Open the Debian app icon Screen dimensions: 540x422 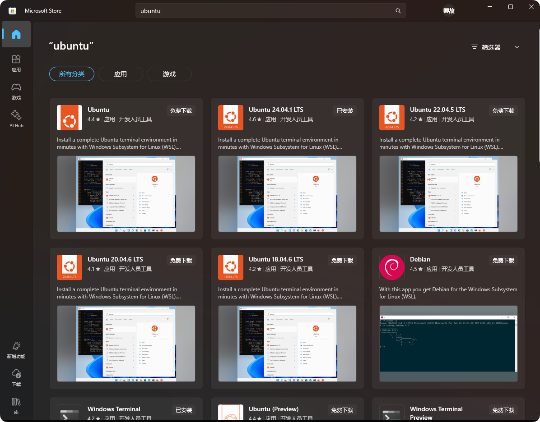391,267
